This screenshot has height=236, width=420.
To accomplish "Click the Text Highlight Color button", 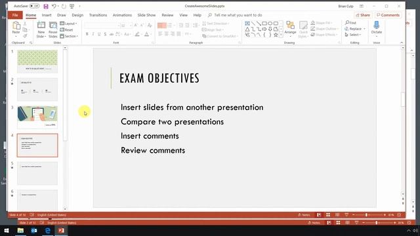I will click(x=137, y=34).
